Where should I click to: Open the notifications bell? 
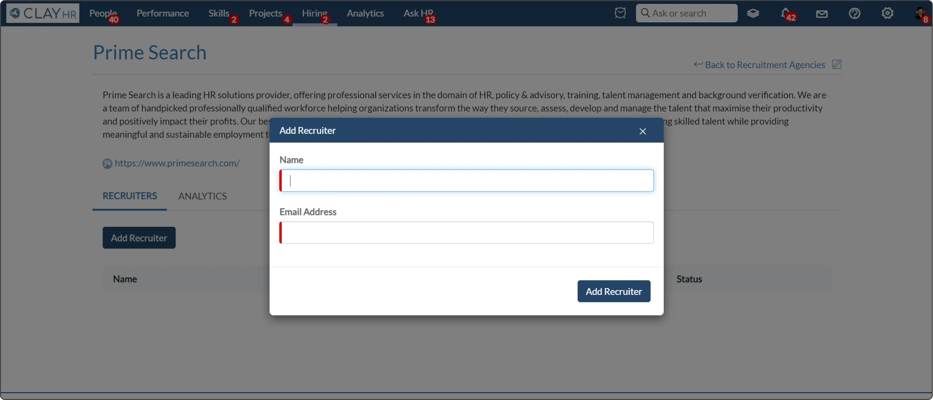pyautogui.click(x=785, y=13)
